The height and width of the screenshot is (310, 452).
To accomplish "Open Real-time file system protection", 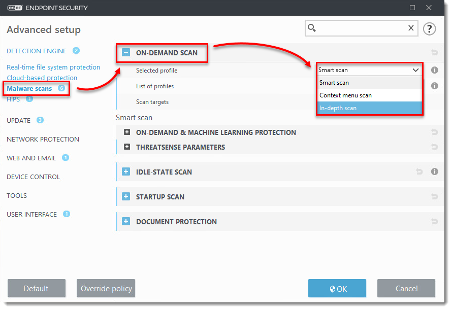I will (53, 67).
